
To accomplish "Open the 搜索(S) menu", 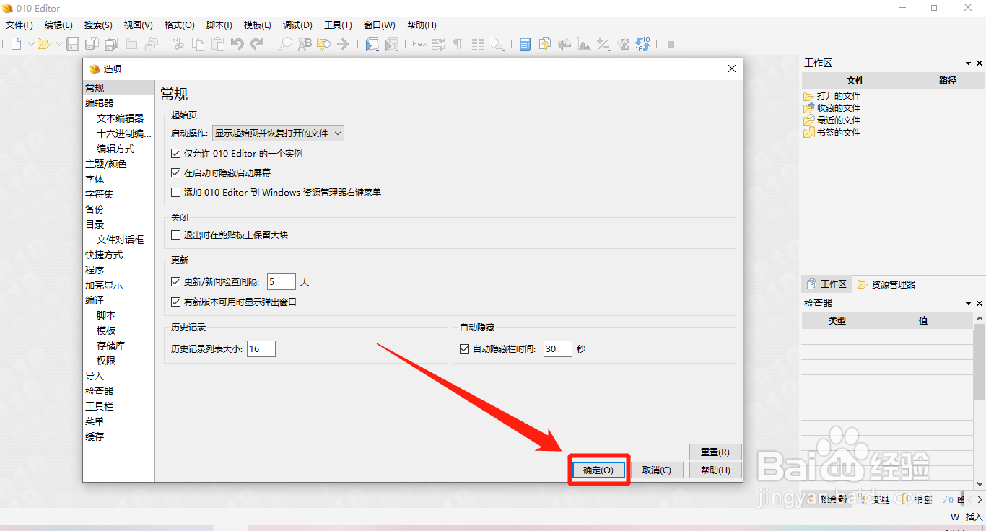I will point(98,25).
